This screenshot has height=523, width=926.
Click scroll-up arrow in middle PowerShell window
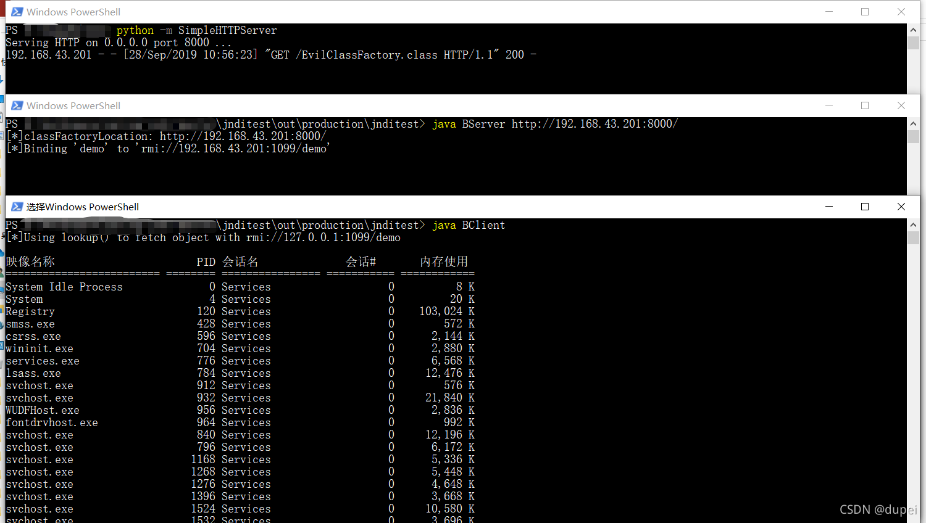tap(913, 123)
